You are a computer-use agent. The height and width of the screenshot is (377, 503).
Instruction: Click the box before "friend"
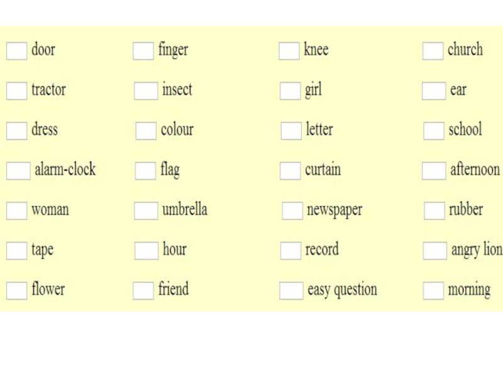(x=143, y=291)
